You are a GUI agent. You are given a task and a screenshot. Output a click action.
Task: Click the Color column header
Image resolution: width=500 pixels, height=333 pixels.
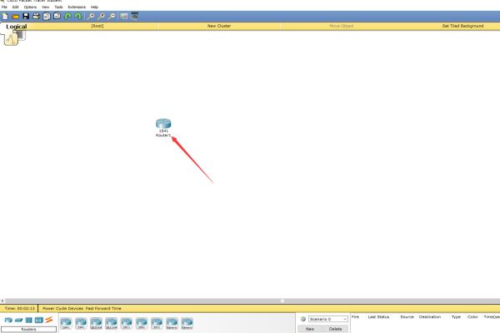click(x=472, y=317)
